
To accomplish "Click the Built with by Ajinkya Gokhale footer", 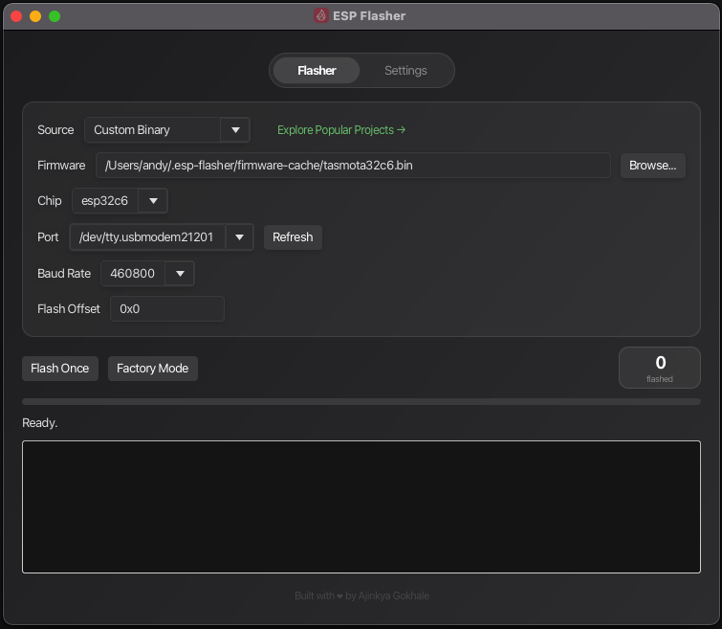I will [x=361, y=595].
